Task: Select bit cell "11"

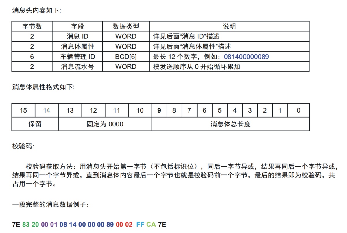Action: coord(117,111)
